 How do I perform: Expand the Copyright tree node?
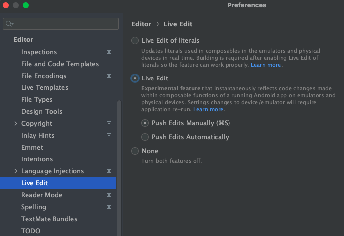click(16, 123)
